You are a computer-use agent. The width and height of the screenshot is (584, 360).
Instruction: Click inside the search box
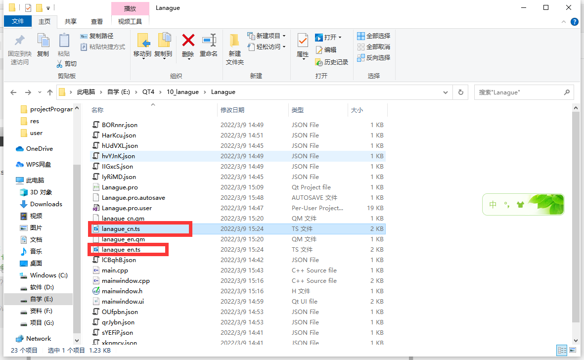coord(519,92)
